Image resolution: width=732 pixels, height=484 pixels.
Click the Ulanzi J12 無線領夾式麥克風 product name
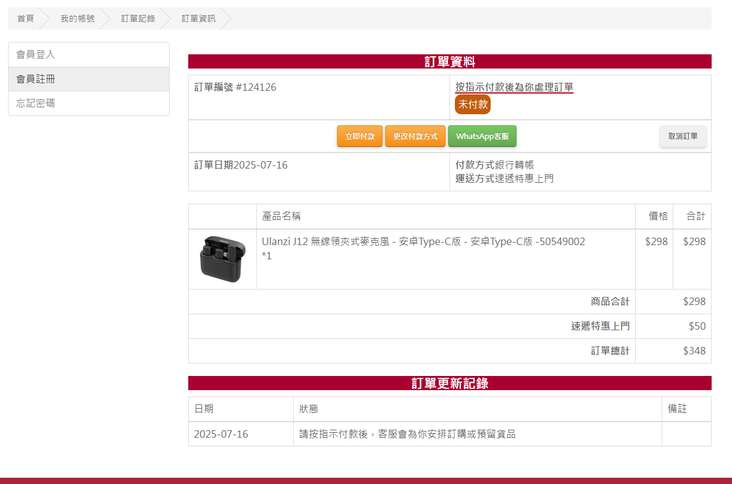tap(423, 241)
